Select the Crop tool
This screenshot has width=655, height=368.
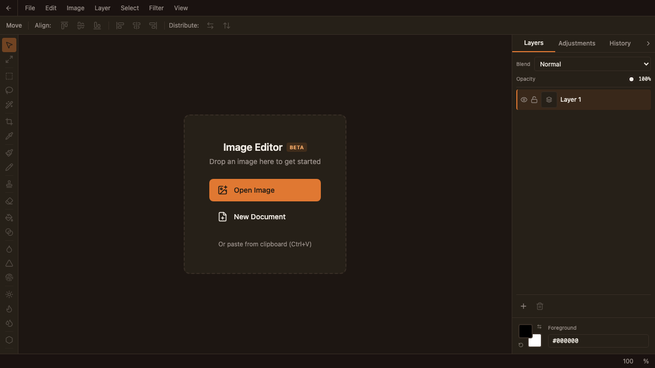coord(9,122)
